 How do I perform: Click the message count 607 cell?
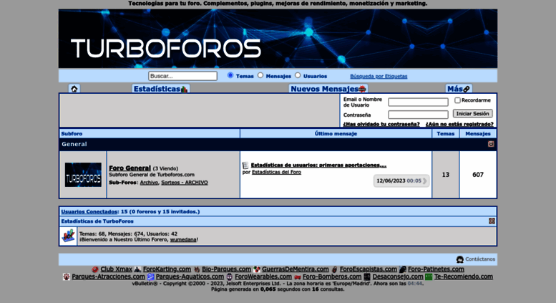[x=478, y=175]
